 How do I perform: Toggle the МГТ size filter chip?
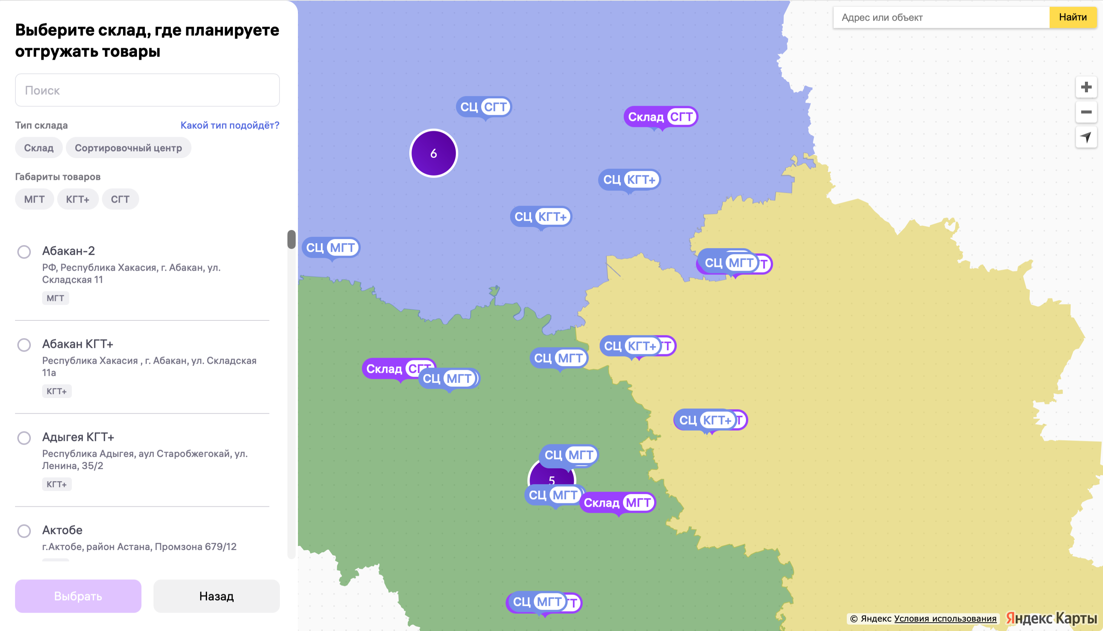click(34, 199)
